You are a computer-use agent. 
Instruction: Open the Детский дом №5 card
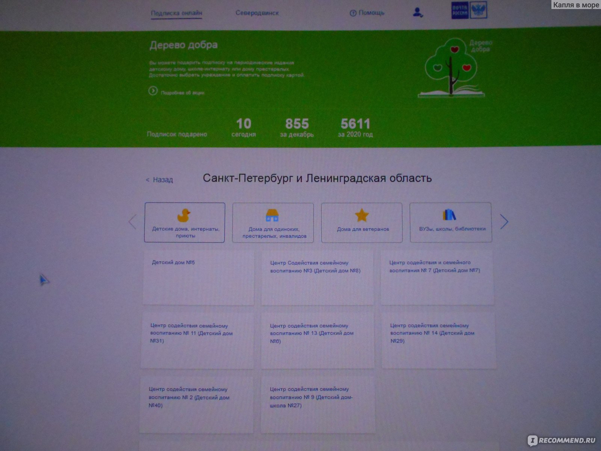coord(198,277)
